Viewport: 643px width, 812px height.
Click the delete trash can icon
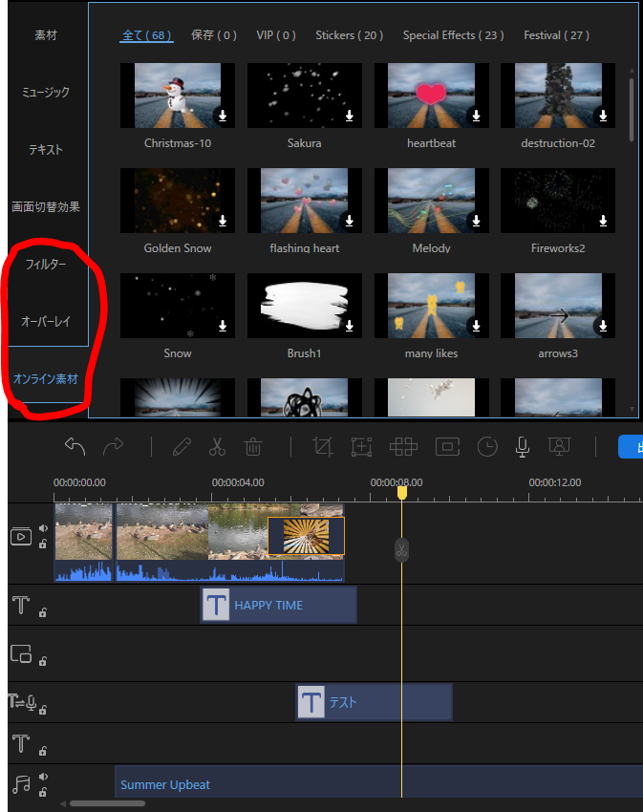pyautogui.click(x=253, y=446)
